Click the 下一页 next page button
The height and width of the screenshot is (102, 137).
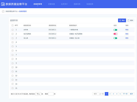point(125,94)
